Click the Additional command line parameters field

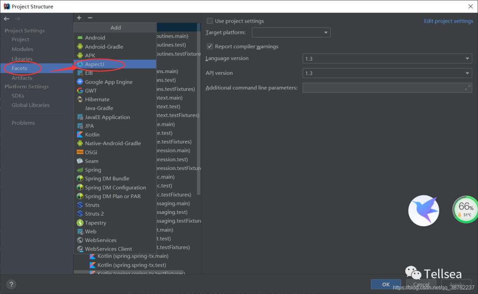click(x=387, y=88)
